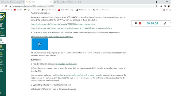171x96 pixels.
Task: Open the Canvas Help menu
Action: click(x=1, y=69)
